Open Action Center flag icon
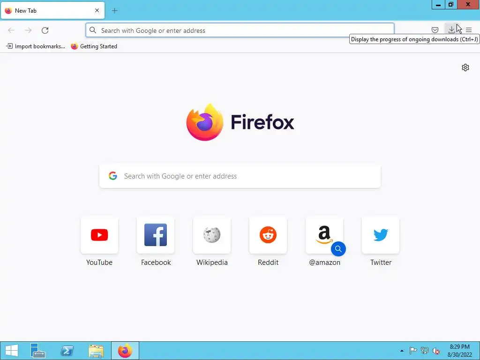 [413, 351]
